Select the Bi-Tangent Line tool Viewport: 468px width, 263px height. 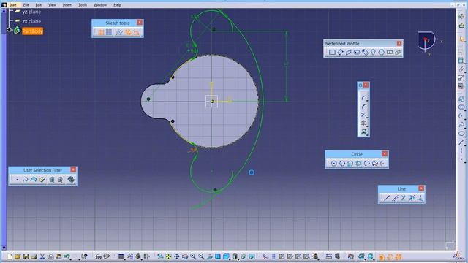click(x=403, y=198)
